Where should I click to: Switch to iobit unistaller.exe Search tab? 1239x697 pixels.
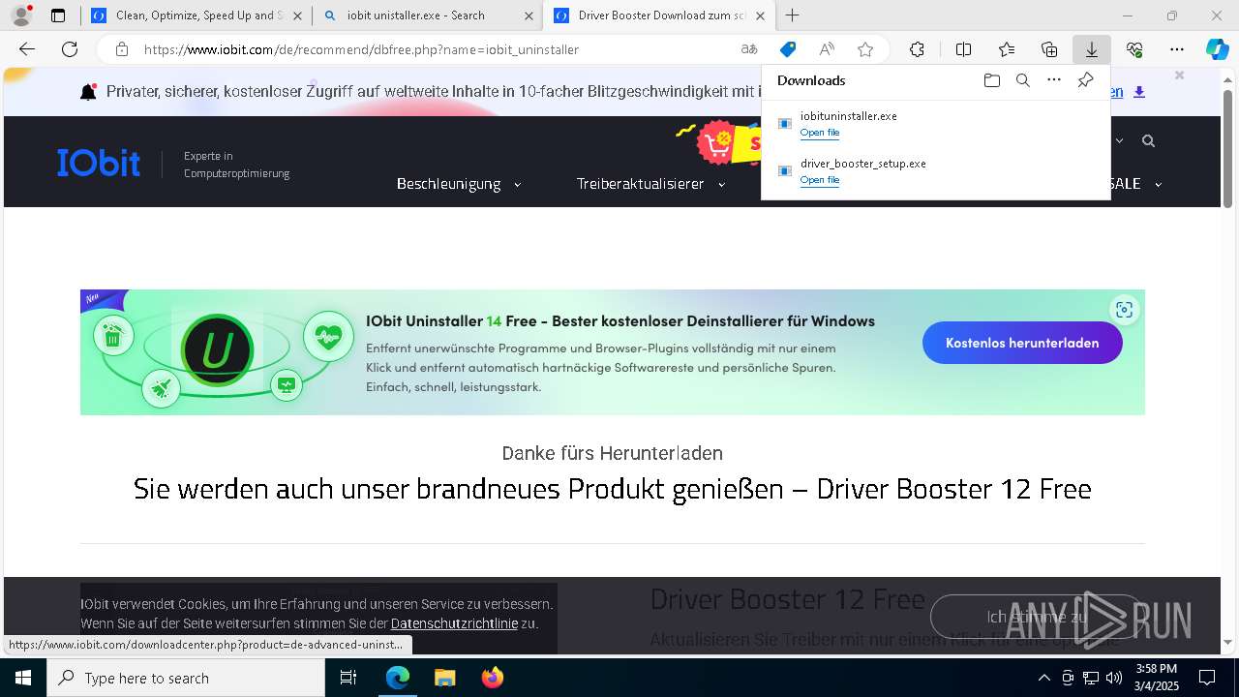tap(428, 15)
